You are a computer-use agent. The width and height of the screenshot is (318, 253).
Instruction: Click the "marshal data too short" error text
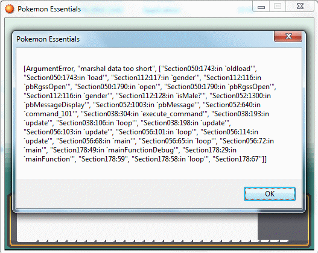[x=116, y=69]
